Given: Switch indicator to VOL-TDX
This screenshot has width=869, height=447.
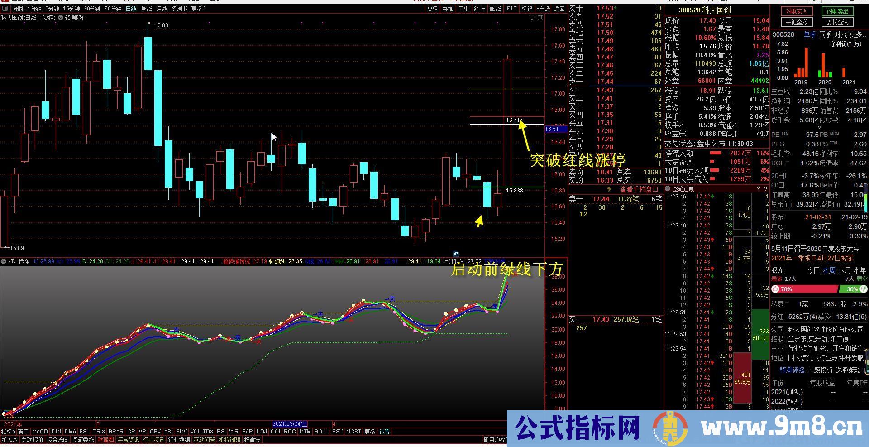Looking at the screenshot, I should 201,432.
